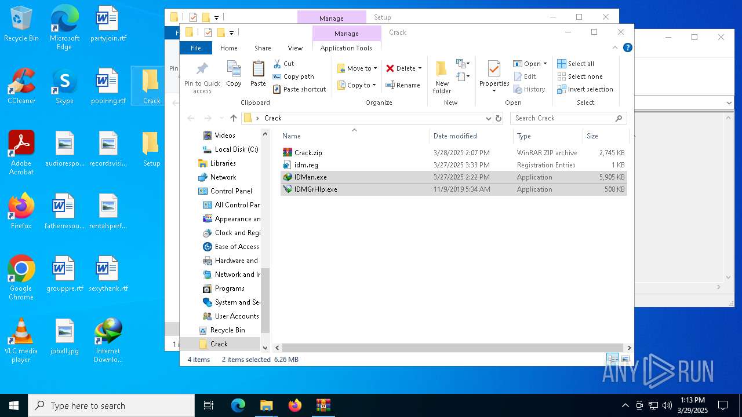The image size is (742, 417).
Task: Select IDMGrHlp.exe file row
Action: pos(453,189)
